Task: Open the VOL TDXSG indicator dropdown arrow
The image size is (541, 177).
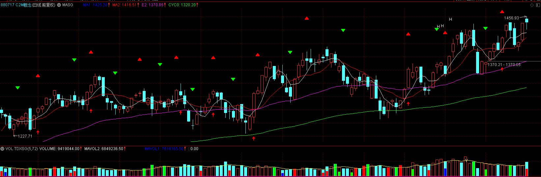Action: [x=3, y=149]
